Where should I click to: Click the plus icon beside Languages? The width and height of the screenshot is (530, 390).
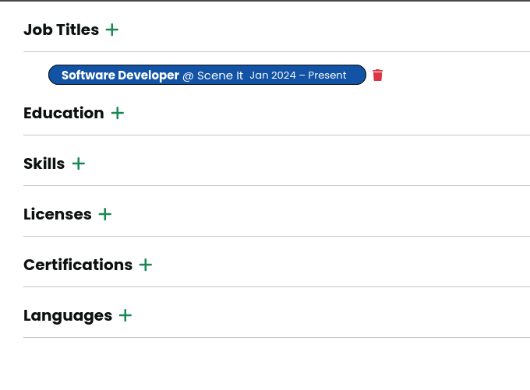point(125,315)
